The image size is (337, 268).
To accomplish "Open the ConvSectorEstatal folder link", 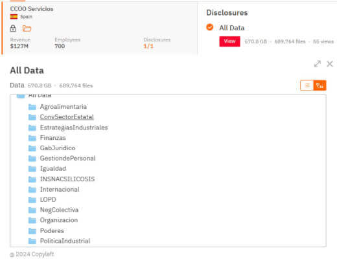I will click(67, 117).
